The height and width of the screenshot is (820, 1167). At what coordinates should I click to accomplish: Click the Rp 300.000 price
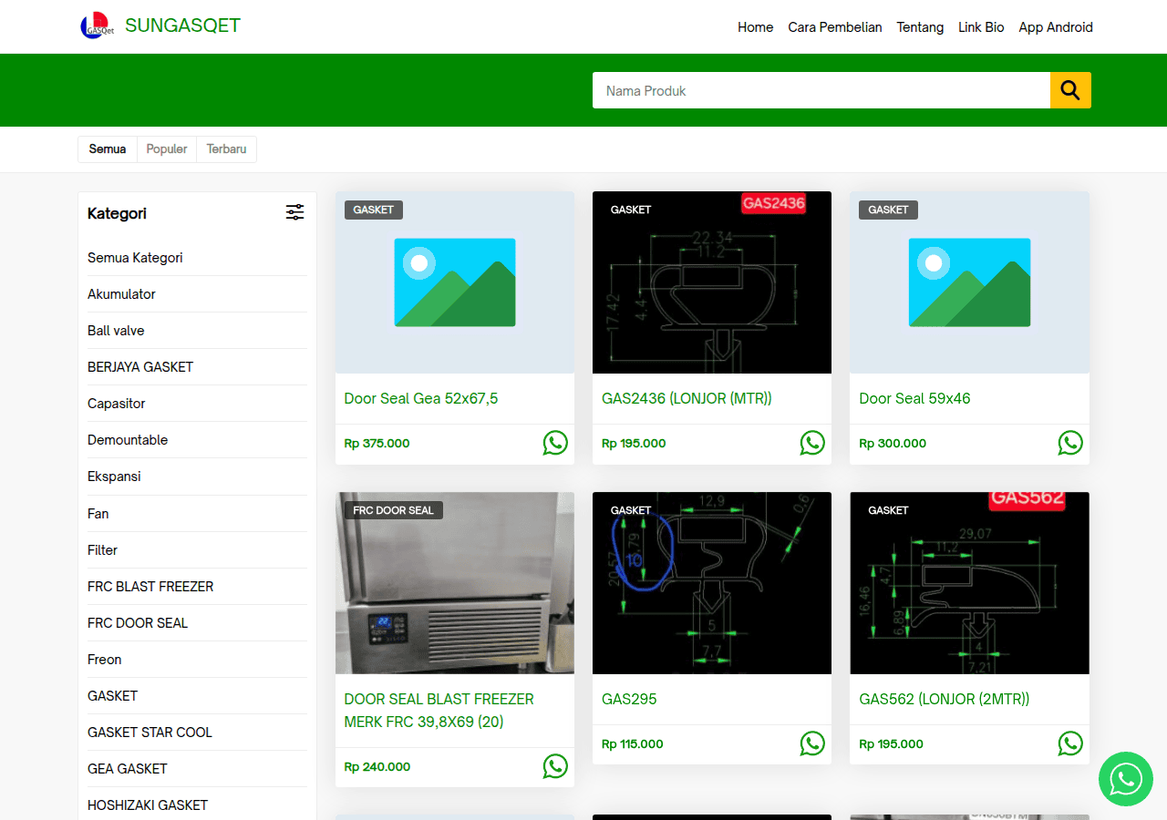[x=893, y=444]
